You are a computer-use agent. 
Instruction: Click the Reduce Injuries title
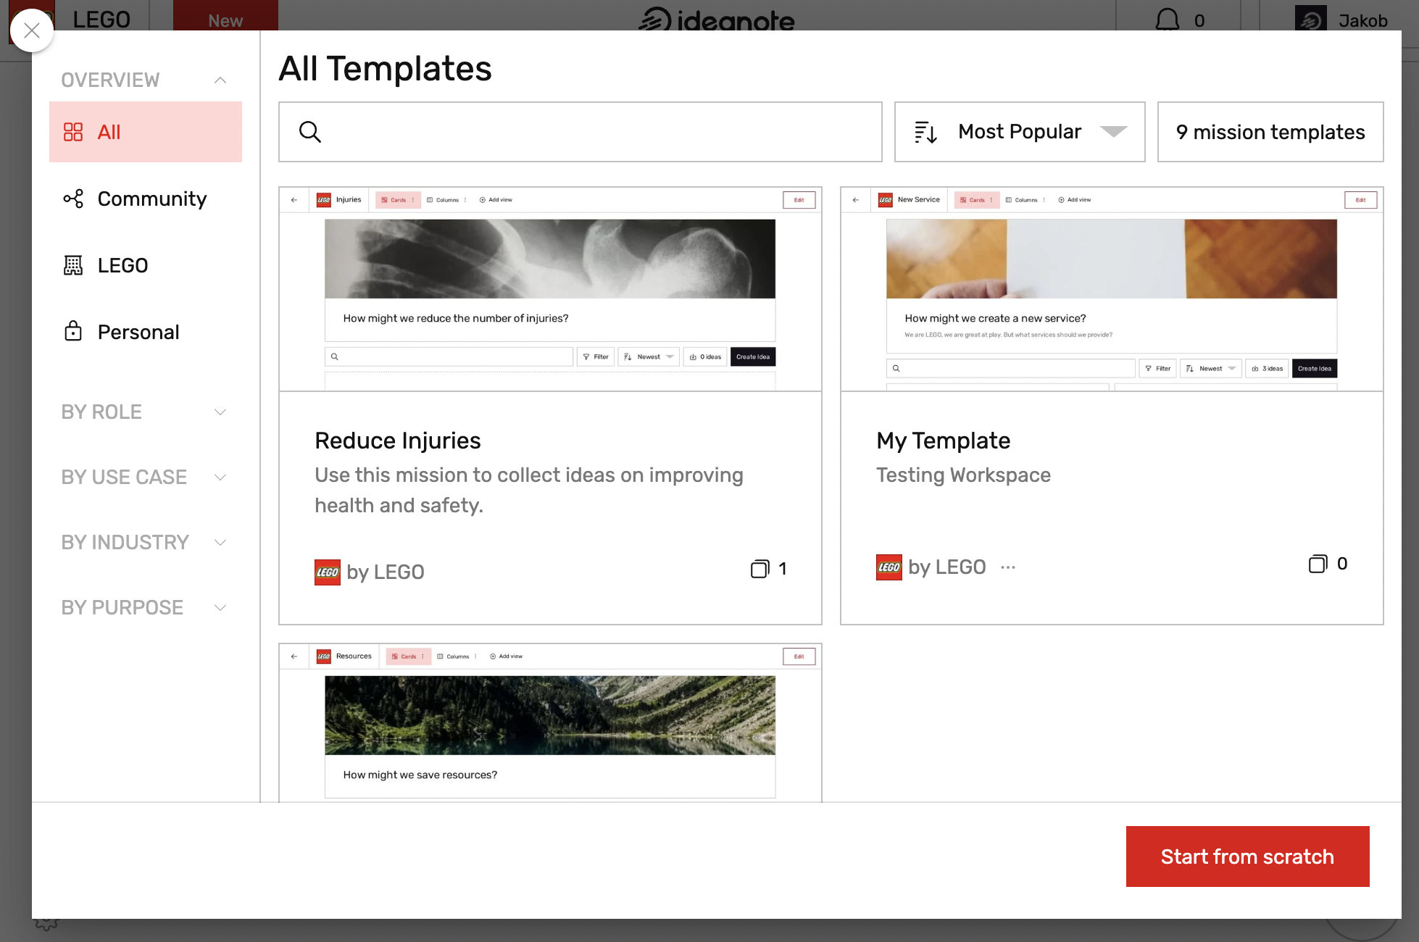[x=398, y=441]
